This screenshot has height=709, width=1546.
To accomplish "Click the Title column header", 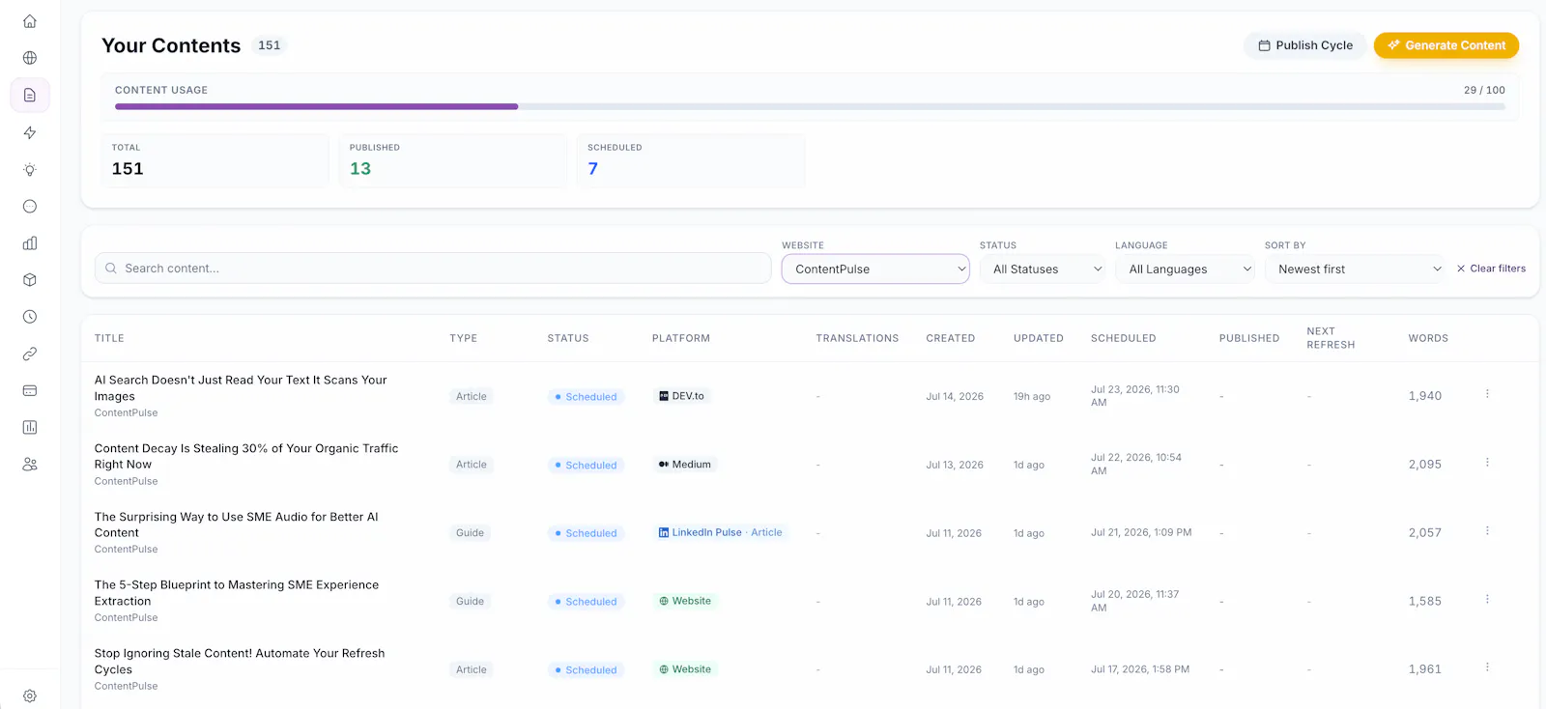I will coord(109,338).
